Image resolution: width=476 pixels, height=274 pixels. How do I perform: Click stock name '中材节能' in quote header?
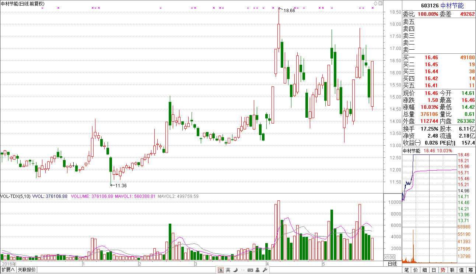[452, 6]
